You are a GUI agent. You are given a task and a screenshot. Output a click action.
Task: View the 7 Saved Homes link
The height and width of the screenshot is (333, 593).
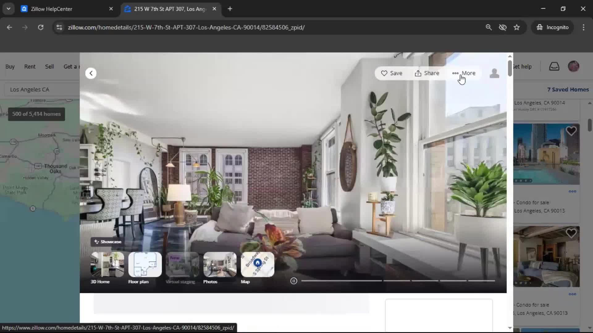click(x=568, y=89)
